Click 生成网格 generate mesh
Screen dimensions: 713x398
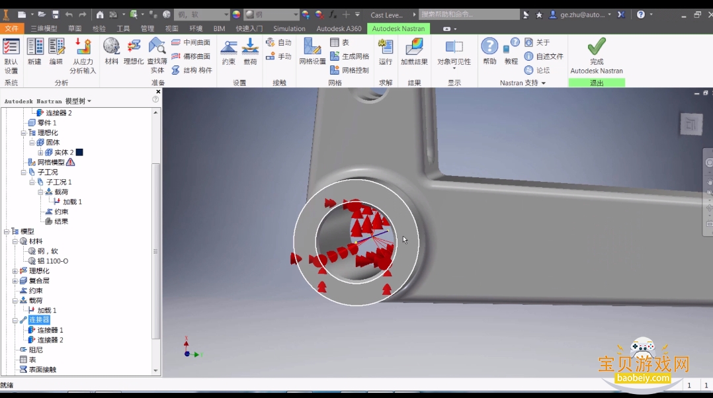click(350, 56)
